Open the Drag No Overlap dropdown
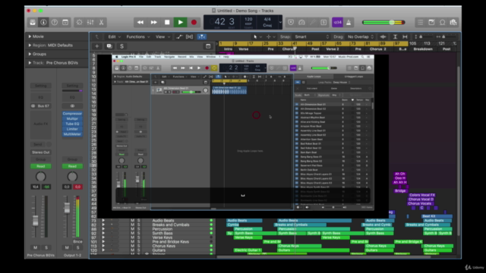Viewport: 486px width, 273px height. [361, 36]
